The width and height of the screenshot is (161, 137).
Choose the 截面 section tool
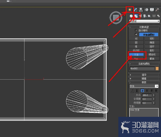click(x=152, y=59)
